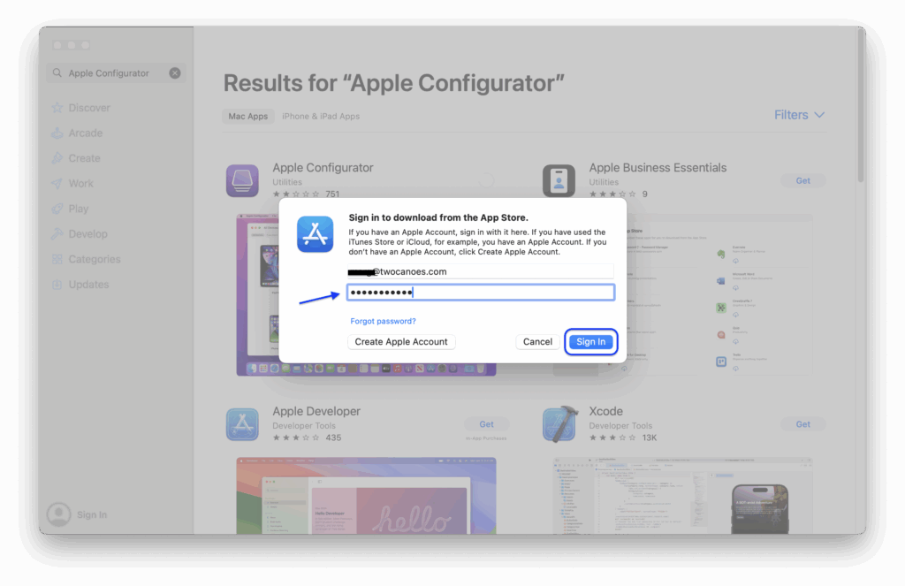905x586 pixels.
Task: Click the Apple Configurator app icon
Action: point(242,180)
